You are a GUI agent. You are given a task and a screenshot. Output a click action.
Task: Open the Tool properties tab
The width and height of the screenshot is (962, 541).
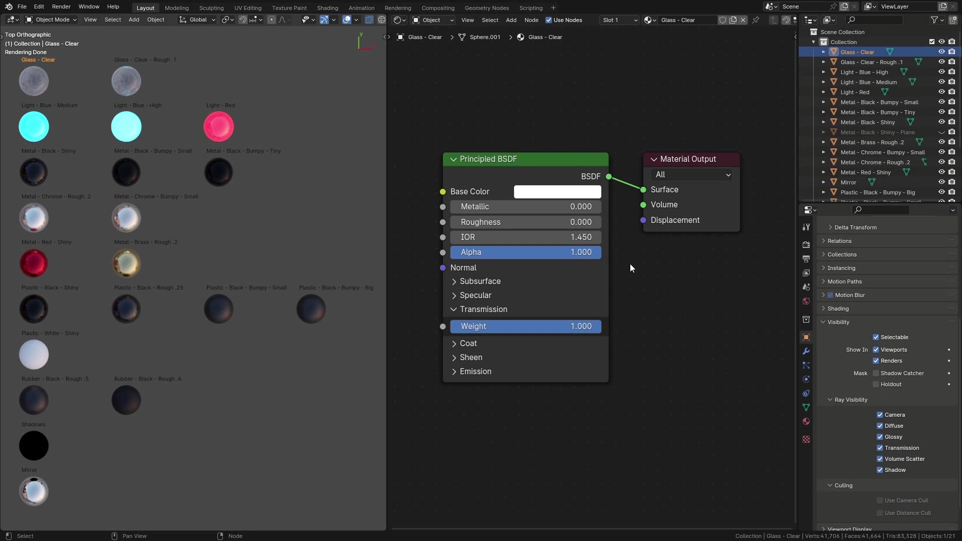pos(806,227)
